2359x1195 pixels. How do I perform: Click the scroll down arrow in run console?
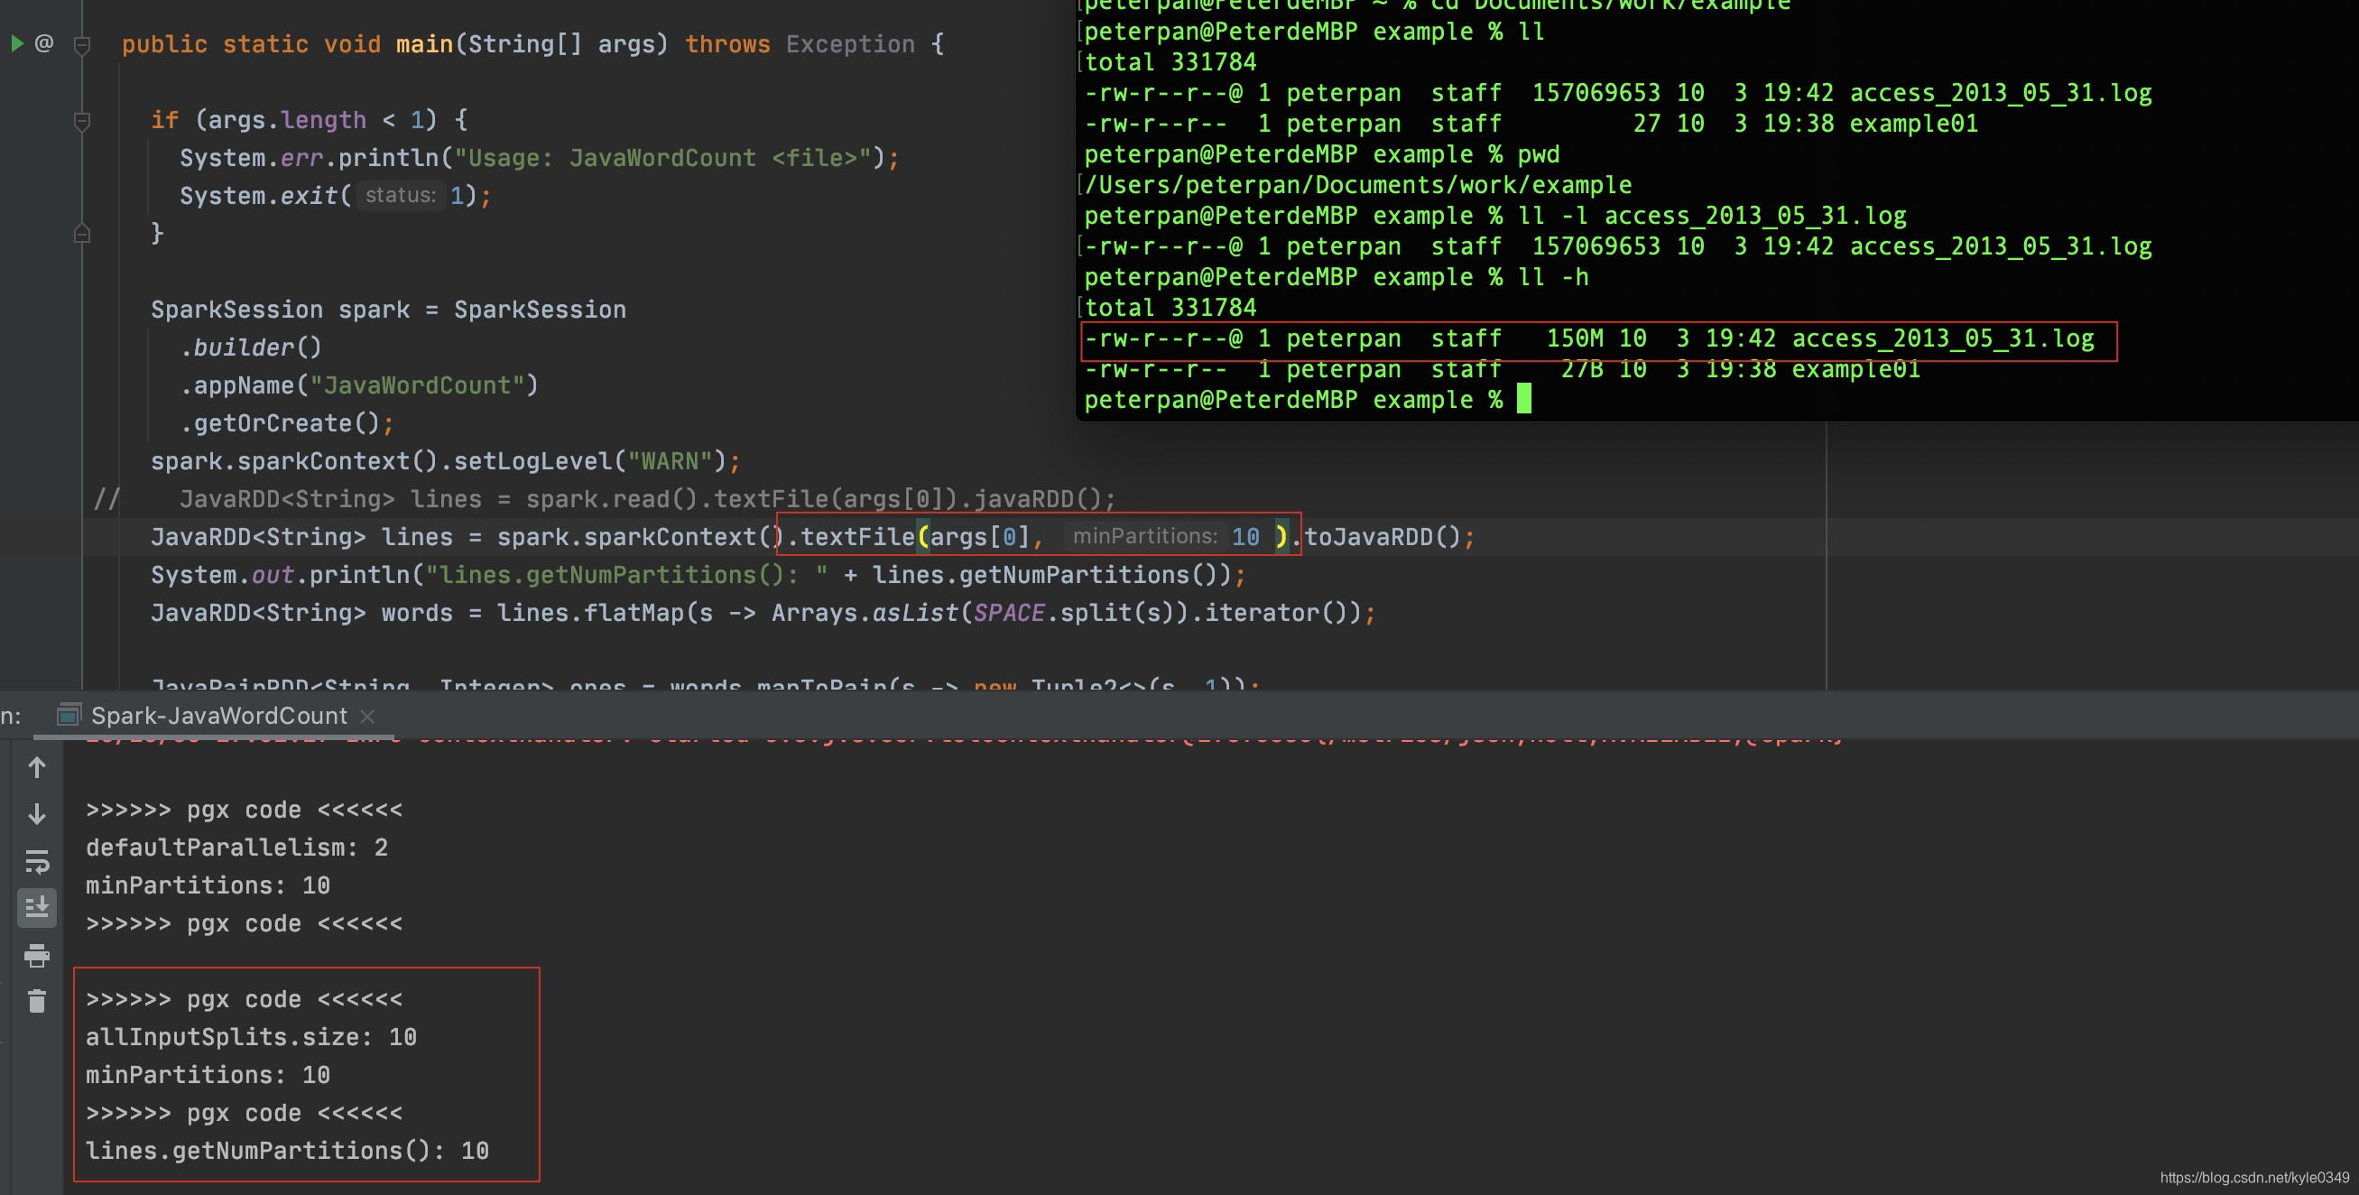click(x=37, y=813)
